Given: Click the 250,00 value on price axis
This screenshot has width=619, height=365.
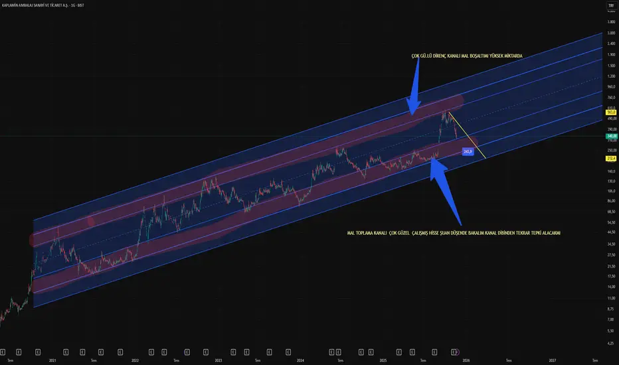Looking at the screenshot, I should 612,151.
